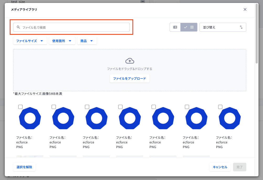Click the sort arrows icon
This screenshot has height=180, width=263.
coord(241,27)
